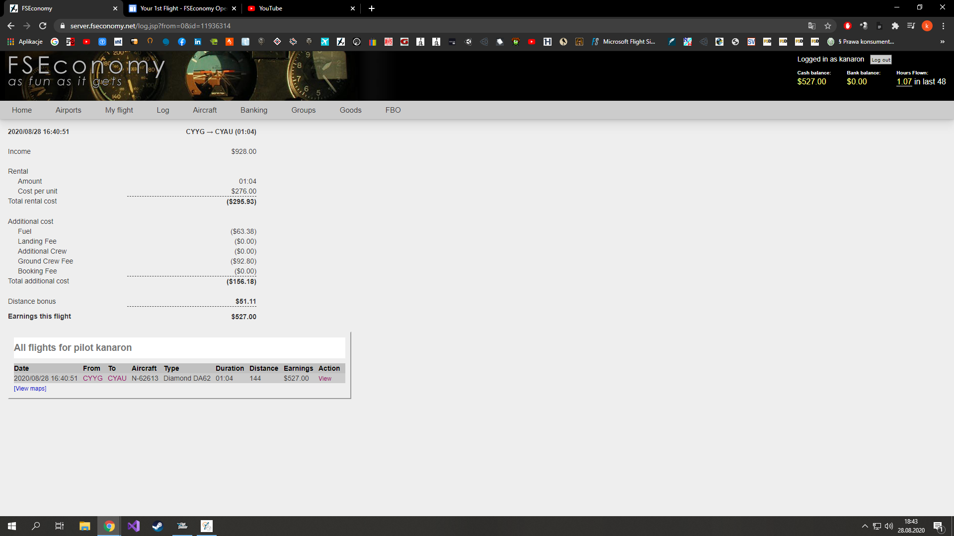Open the Chrome three-dot menu
The height and width of the screenshot is (536, 954).
(943, 26)
